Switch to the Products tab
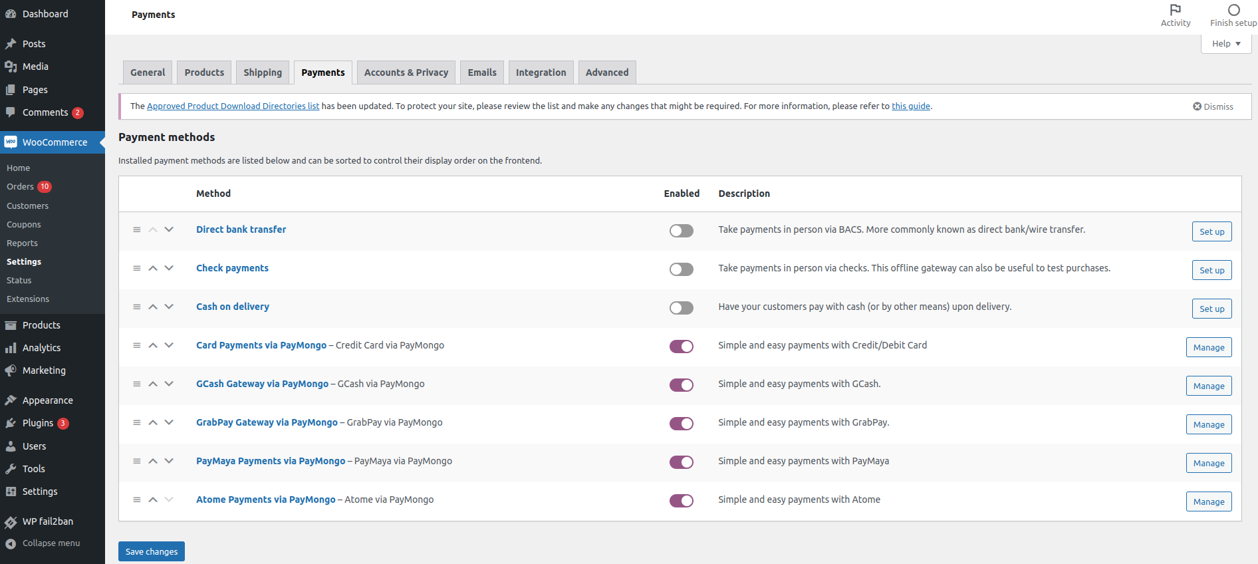 coord(204,72)
